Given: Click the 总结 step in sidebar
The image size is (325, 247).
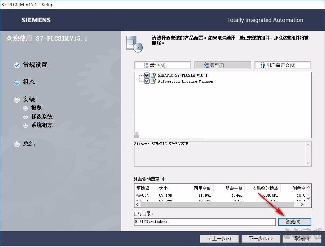Looking at the screenshot, I should click(29, 144).
